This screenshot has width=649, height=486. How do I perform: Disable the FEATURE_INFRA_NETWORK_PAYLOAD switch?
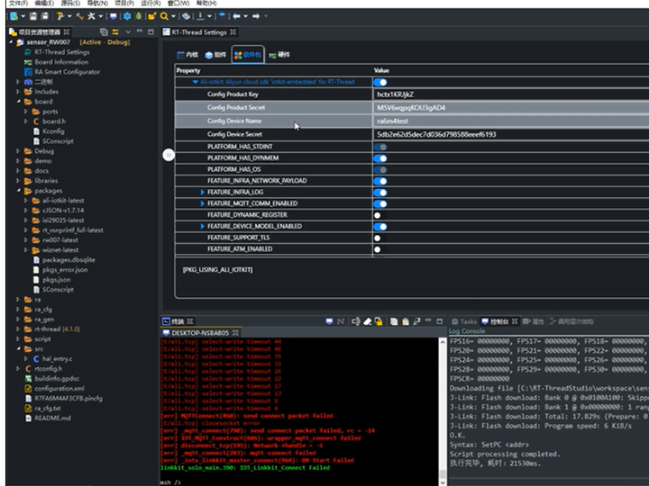tap(380, 180)
